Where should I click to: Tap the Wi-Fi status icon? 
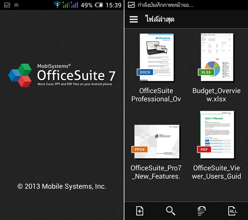click(x=57, y=5)
